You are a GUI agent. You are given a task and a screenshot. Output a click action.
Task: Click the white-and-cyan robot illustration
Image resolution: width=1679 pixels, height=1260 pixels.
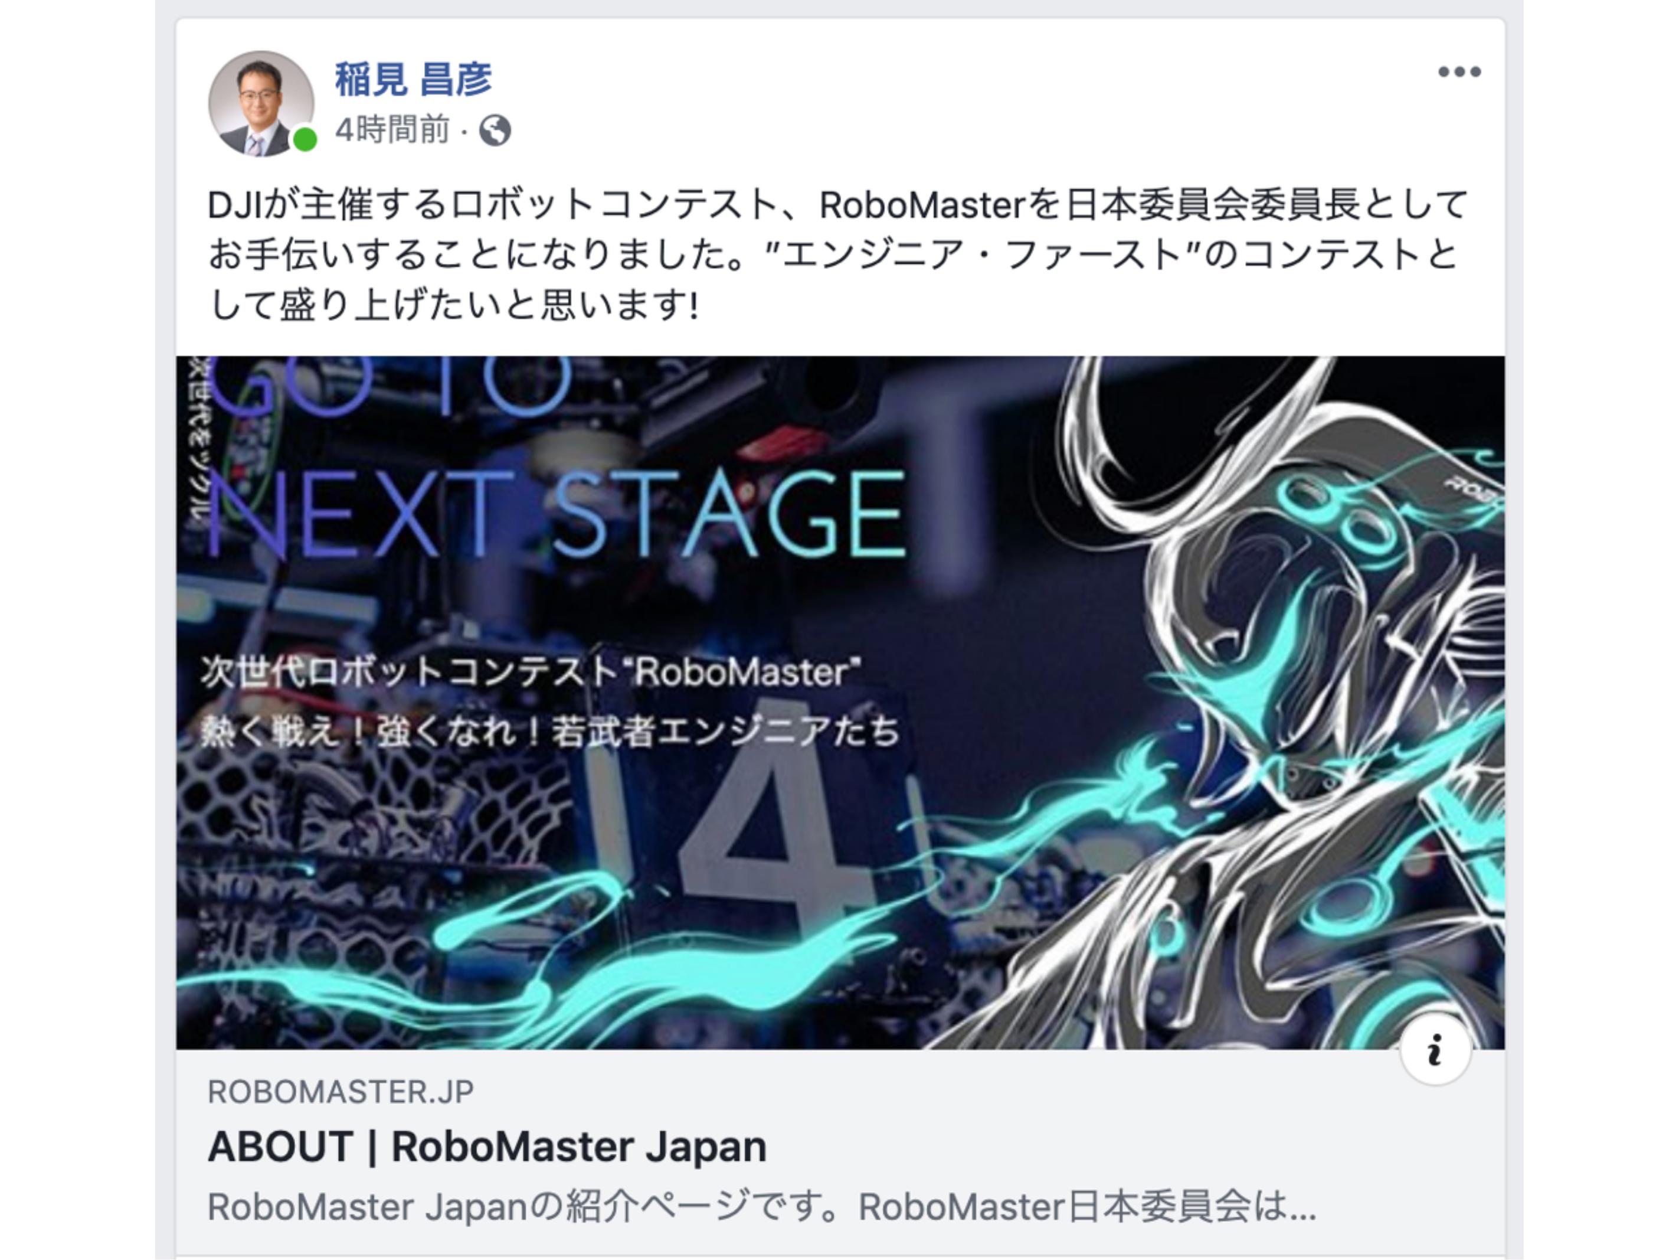tap(1252, 703)
